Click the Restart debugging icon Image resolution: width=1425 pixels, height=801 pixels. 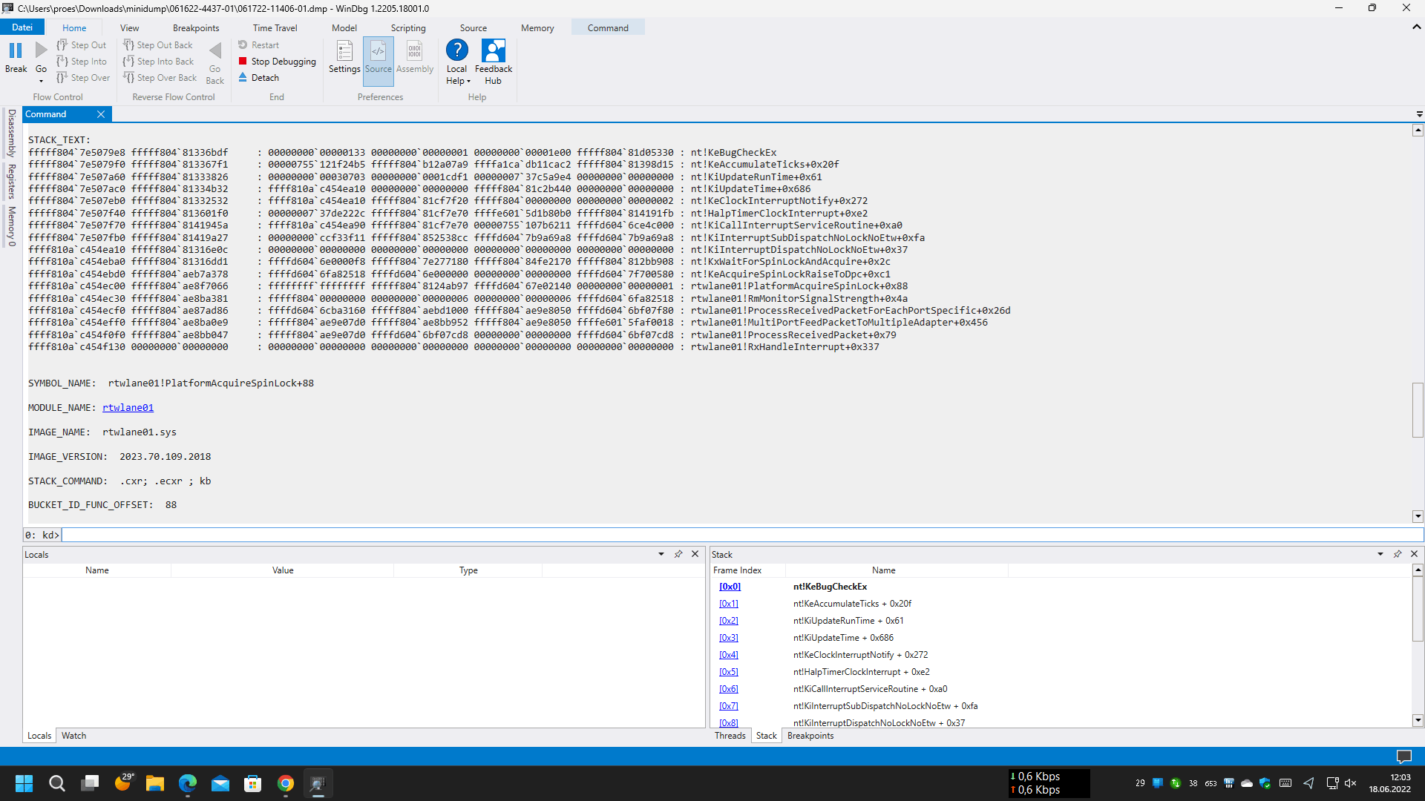point(242,44)
